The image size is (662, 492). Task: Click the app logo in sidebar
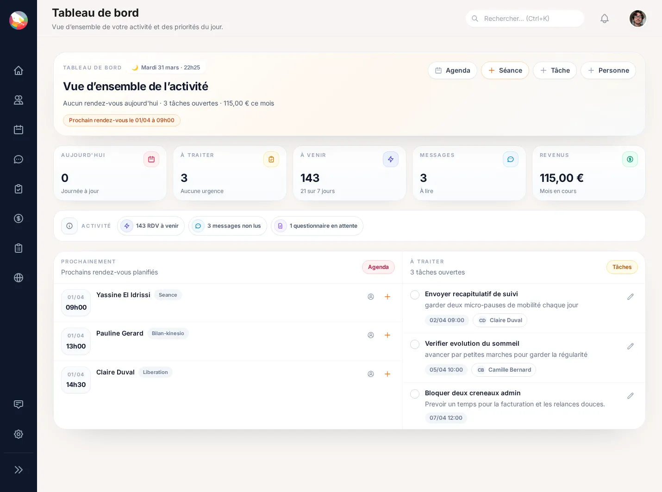click(x=19, y=20)
